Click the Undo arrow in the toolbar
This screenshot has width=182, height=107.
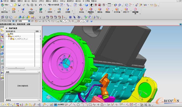[x=41, y=5]
